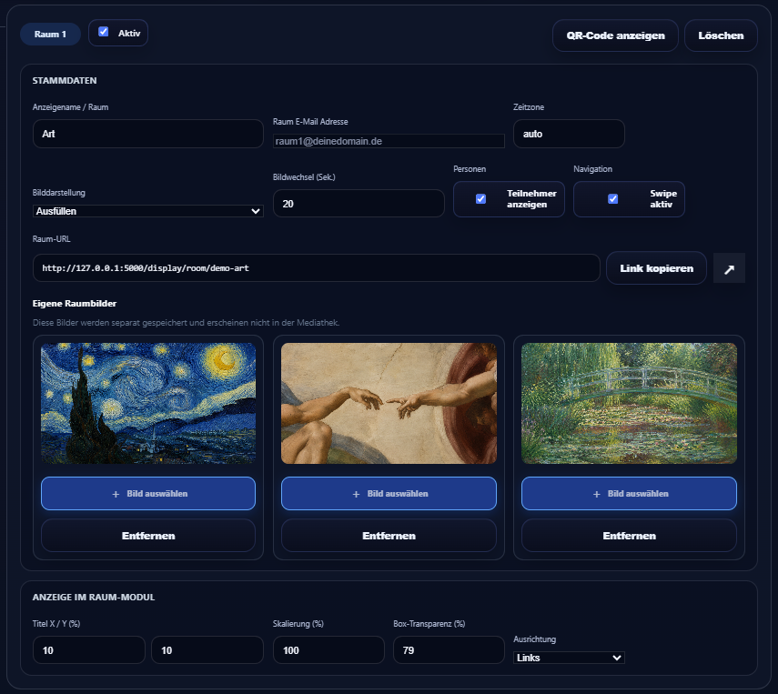Show QR code via QR-Code anzeigen
Viewport: 778px width, 694px height.
(x=615, y=35)
